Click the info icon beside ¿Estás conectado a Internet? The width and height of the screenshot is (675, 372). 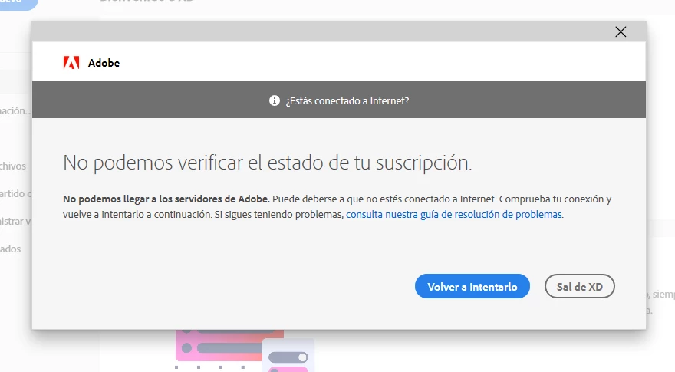coord(275,100)
